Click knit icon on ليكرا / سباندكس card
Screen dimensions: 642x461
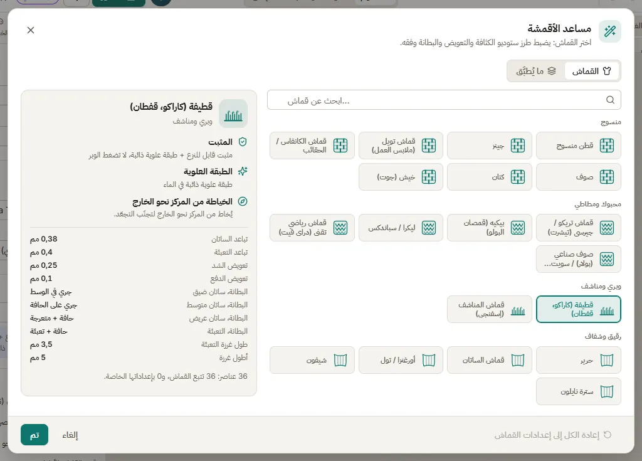(x=429, y=228)
